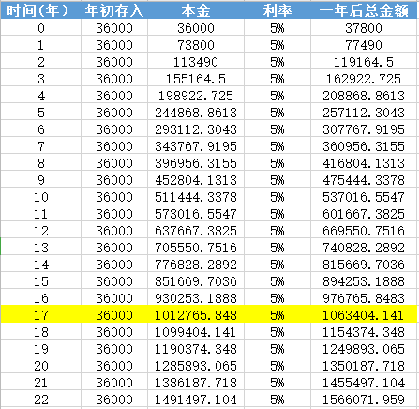Click the 一年后总金额 header cell
This screenshot has height=409, width=419.
coord(364,10)
